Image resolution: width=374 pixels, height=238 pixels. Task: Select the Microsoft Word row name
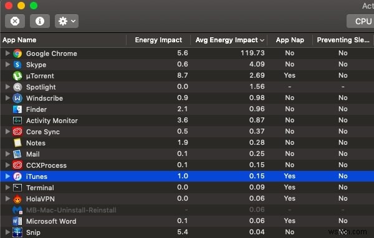click(x=51, y=221)
